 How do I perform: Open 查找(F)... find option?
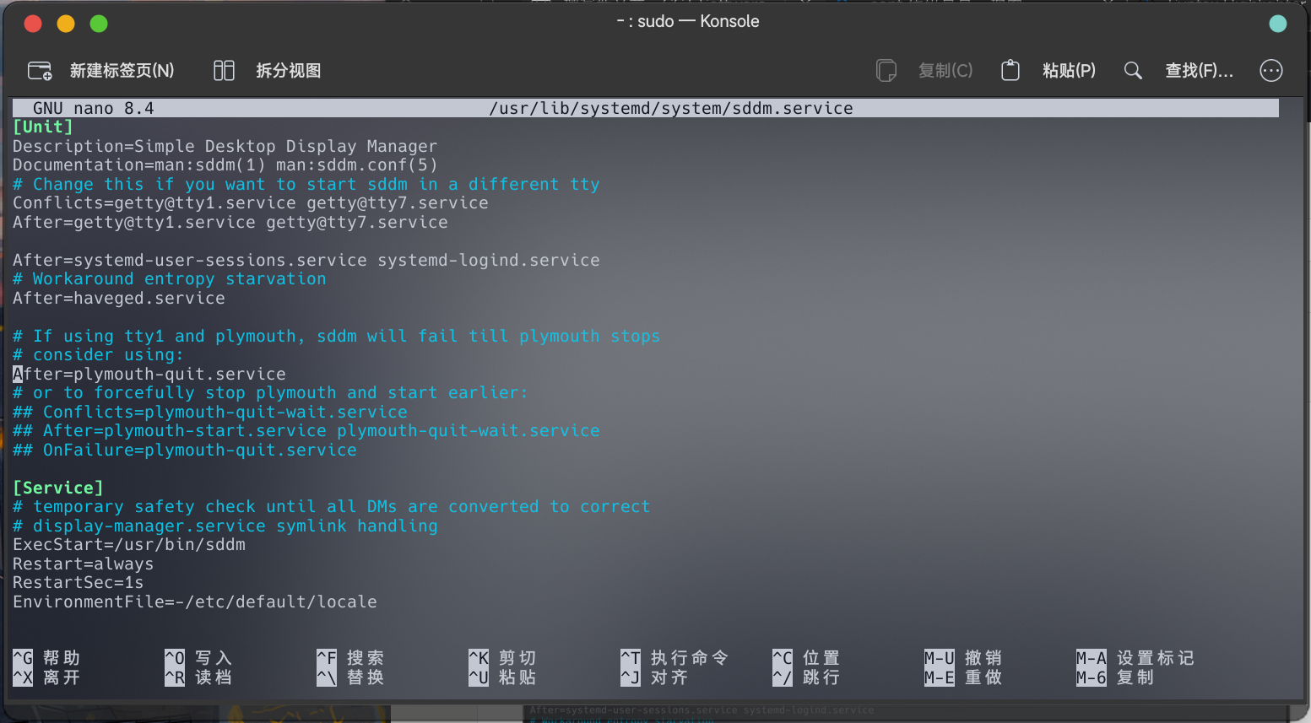pos(1199,71)
